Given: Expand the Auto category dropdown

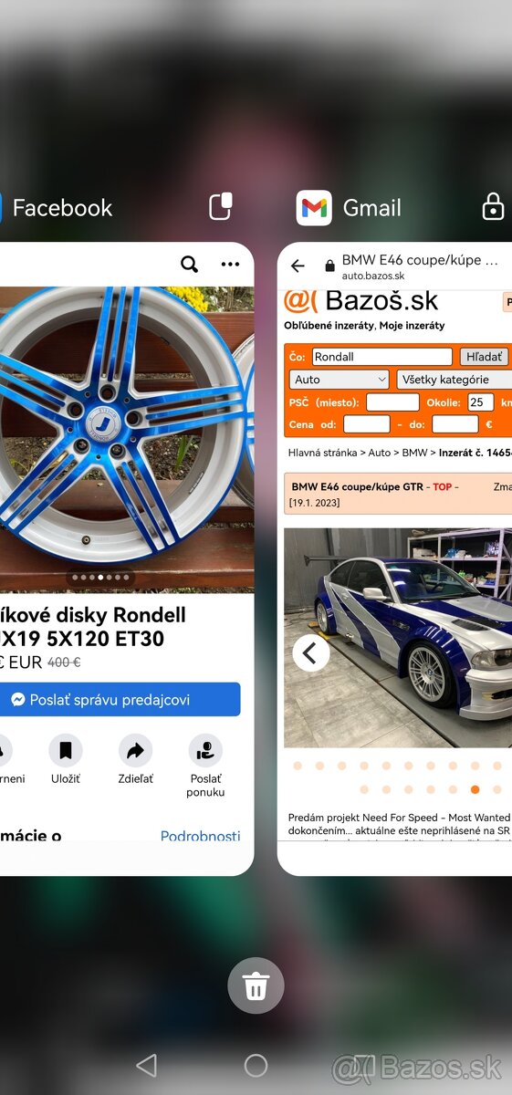Looking at the screenshot, I should (x=340, y=379).
